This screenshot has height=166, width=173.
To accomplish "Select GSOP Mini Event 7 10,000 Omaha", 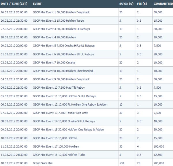I will [54, 63].
